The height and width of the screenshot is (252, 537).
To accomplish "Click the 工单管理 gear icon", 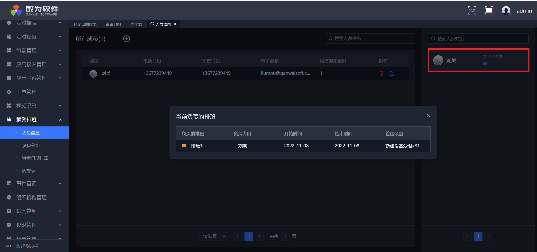I will tap(9, 92).
